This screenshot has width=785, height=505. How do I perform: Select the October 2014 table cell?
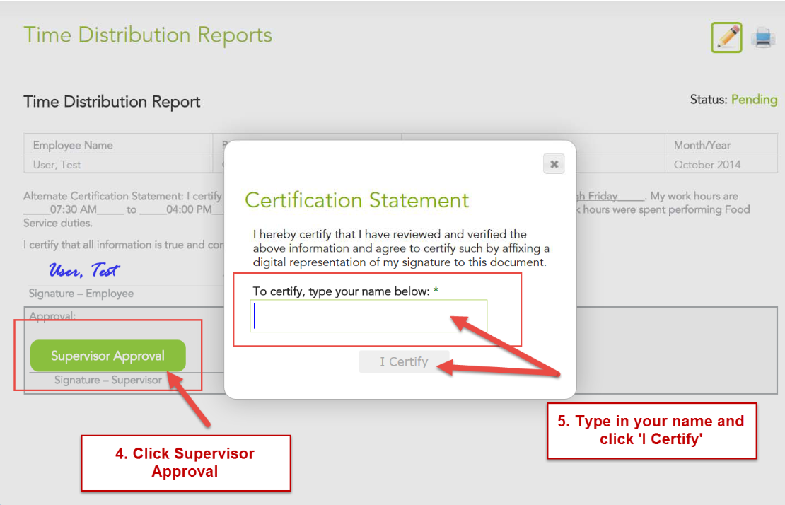[707, 164]
